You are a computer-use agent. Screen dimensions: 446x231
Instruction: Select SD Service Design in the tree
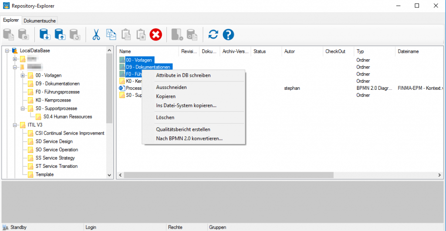[54, 141]
